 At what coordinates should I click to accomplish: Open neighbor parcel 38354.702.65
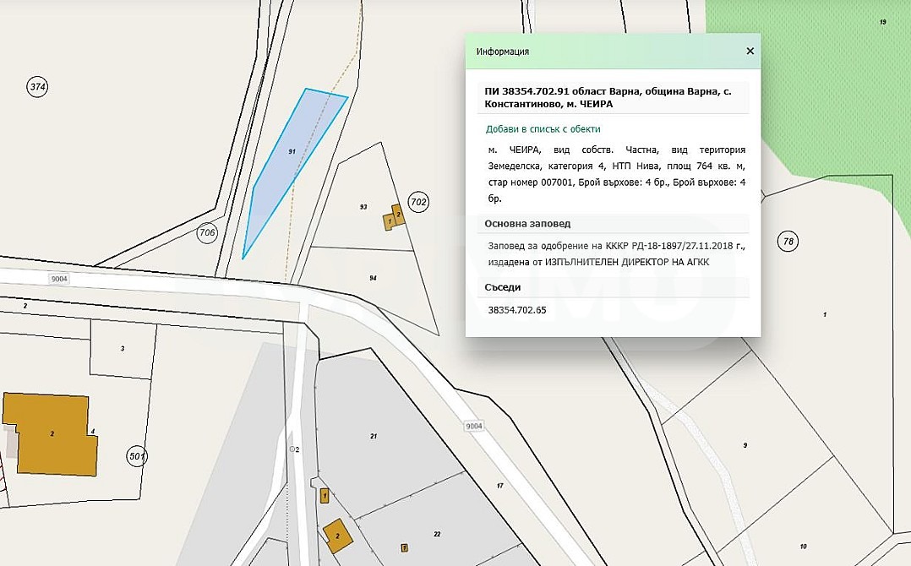coord(517,310)
